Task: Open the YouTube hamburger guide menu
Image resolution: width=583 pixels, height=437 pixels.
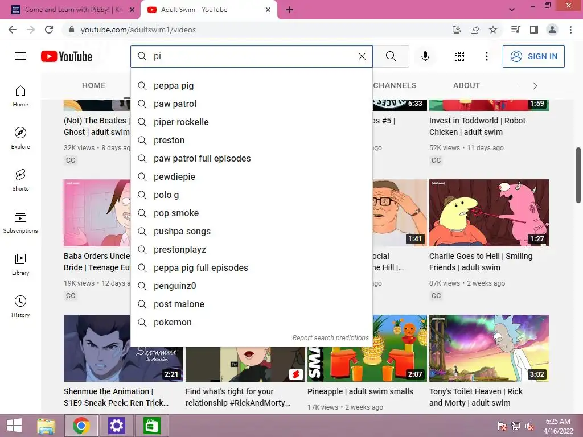Action: 20,56
